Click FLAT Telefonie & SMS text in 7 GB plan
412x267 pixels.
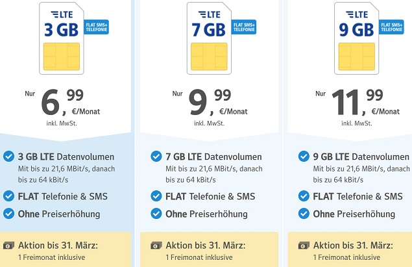[210, 196]
